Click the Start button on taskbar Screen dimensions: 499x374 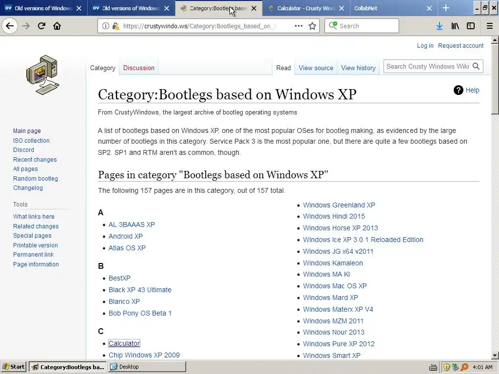[x=13, y=367]
